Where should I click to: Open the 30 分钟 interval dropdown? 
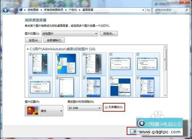84,108
